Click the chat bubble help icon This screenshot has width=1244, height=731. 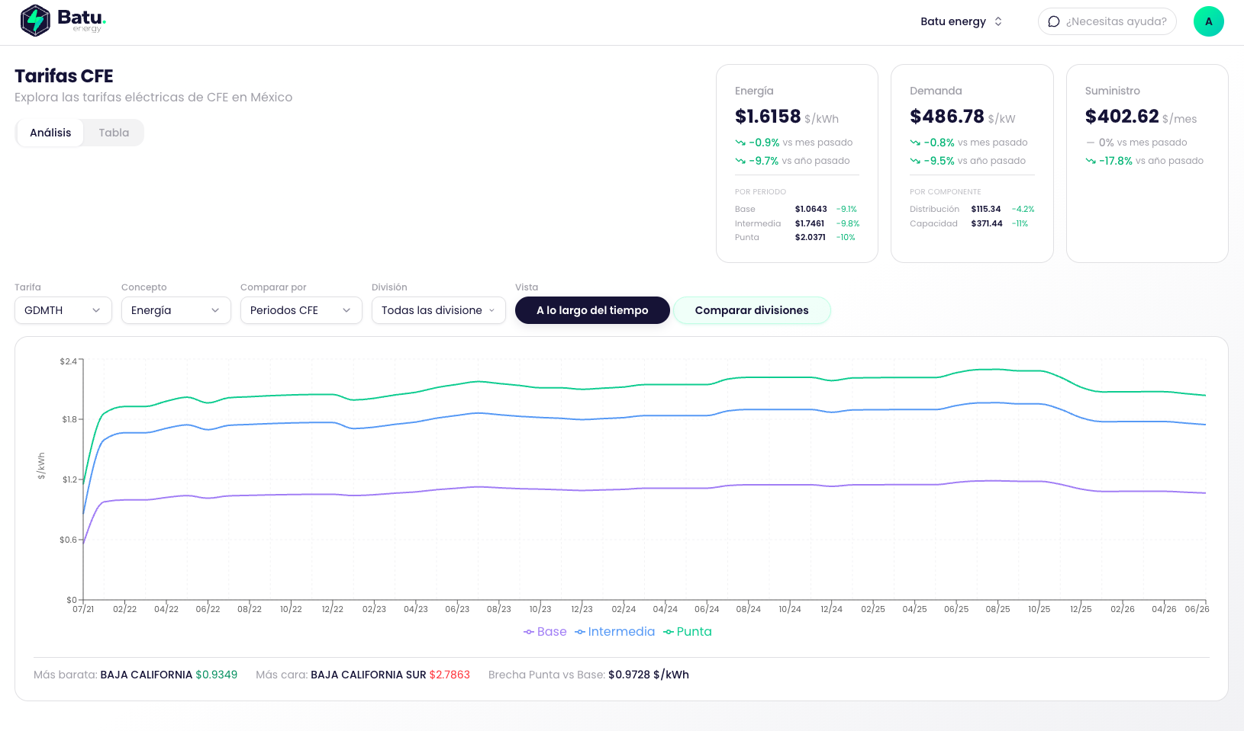point(1054,21)
